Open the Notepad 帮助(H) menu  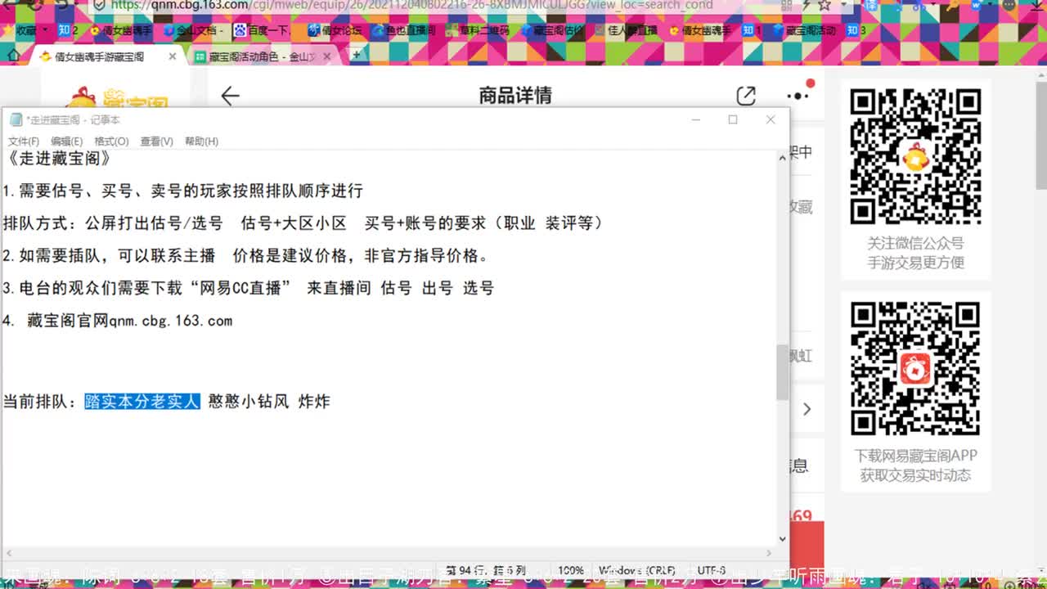pos(201,142)
